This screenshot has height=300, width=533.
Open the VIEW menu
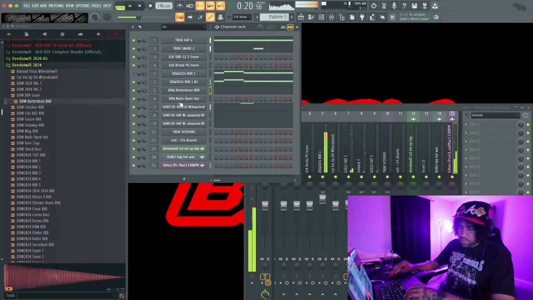coord(70,6)
